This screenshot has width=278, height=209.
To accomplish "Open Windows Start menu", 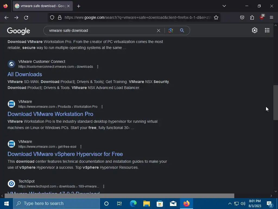I will click(7, 204).
